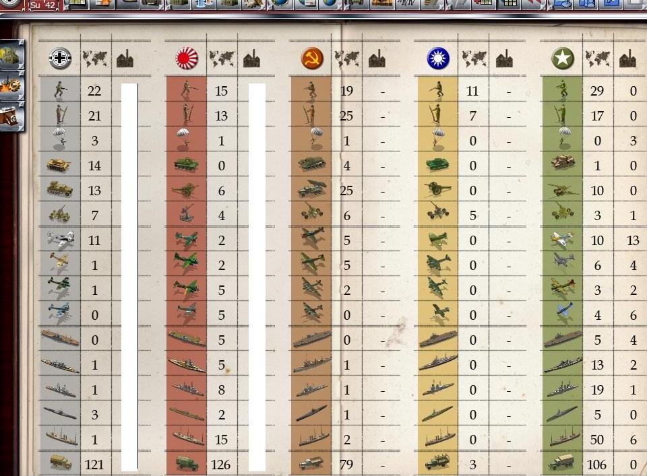Viewport: 647px width, 476px height.
Task: Click the US transport ship count 50
Action: coord(597,440)
